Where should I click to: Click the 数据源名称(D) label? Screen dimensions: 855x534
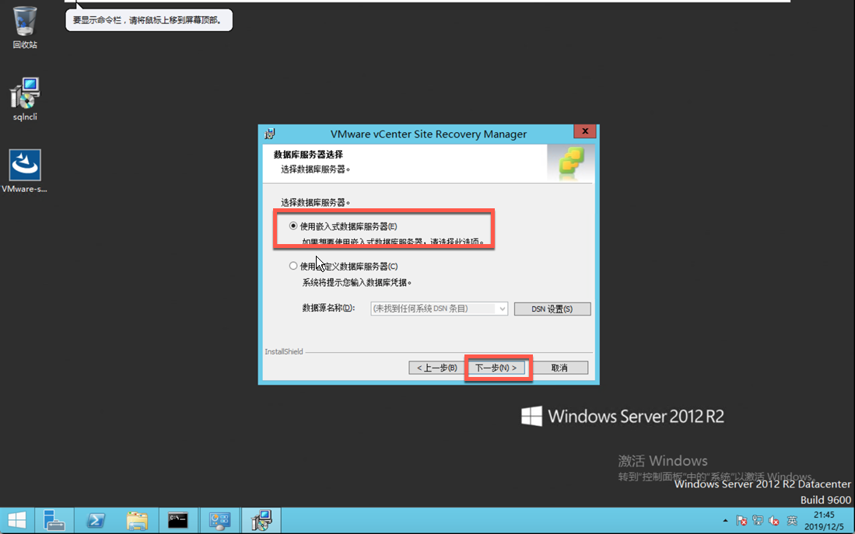tap(328, 308)
